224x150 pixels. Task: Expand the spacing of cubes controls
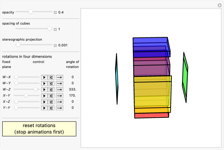point(55,29)
